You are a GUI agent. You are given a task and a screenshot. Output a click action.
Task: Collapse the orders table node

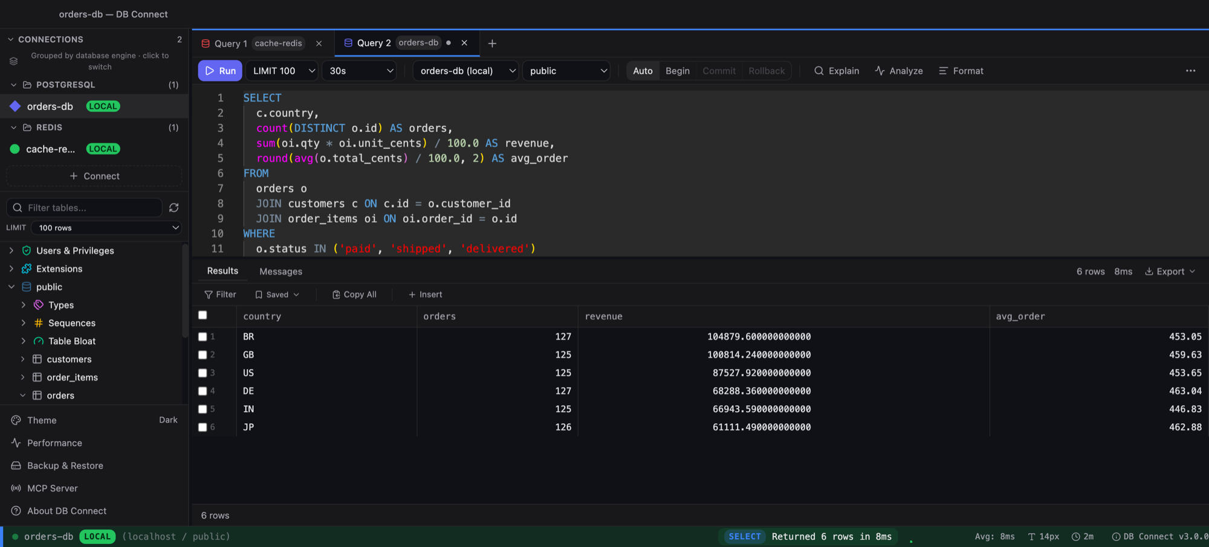tap(23, 395)
